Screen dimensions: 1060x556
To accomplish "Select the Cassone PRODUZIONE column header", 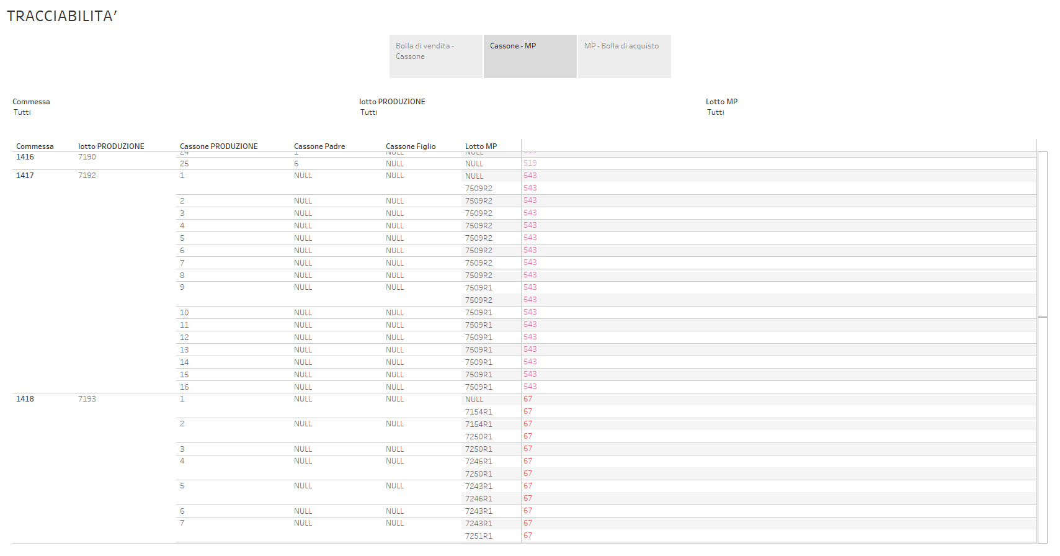I will (219, 146).
